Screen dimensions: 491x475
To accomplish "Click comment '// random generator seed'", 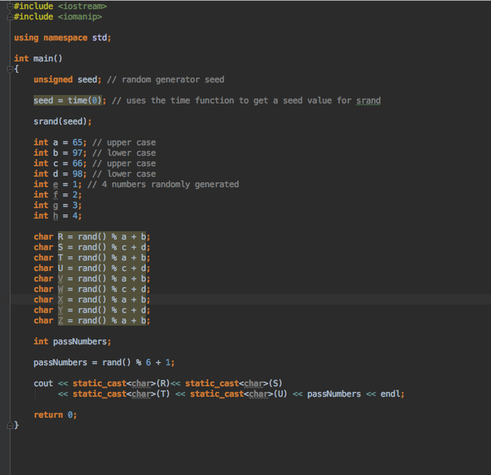I will 166,80.
